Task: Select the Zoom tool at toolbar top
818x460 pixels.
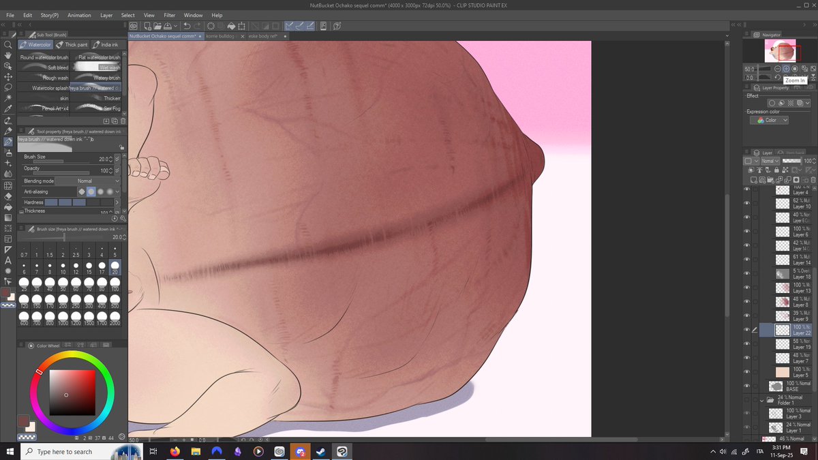Action: 8,46
